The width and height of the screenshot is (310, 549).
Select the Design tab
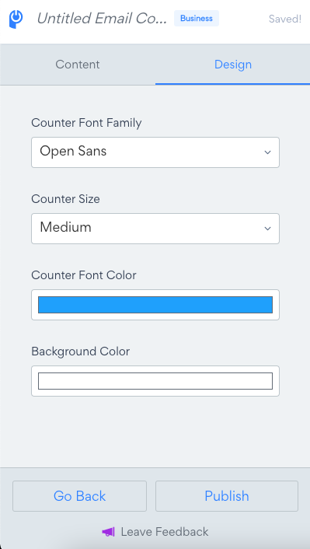pyautogui.click(x=232, y=65)
